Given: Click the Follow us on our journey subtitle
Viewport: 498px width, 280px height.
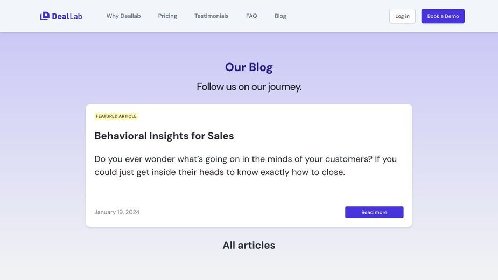Looking at the screenshot, I should click(x=249, y=87).
